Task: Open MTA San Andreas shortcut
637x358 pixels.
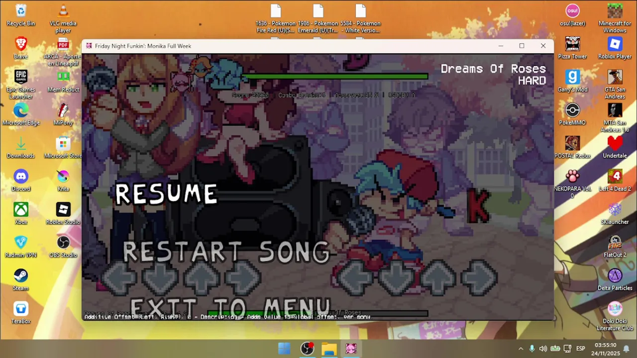Action: [x=615, y=117]
